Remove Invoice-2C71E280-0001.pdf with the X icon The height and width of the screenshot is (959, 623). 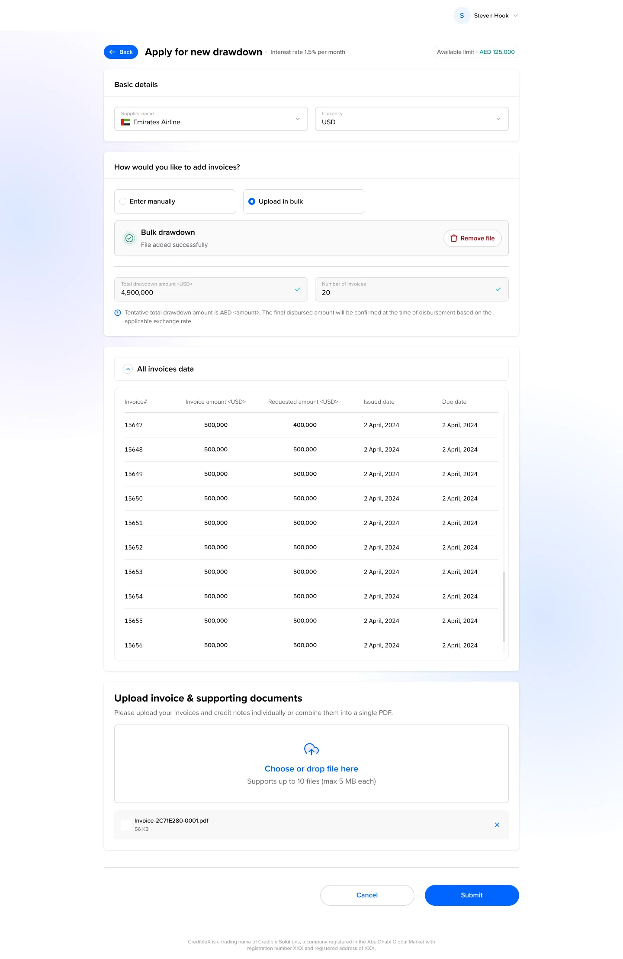(497, 825)
